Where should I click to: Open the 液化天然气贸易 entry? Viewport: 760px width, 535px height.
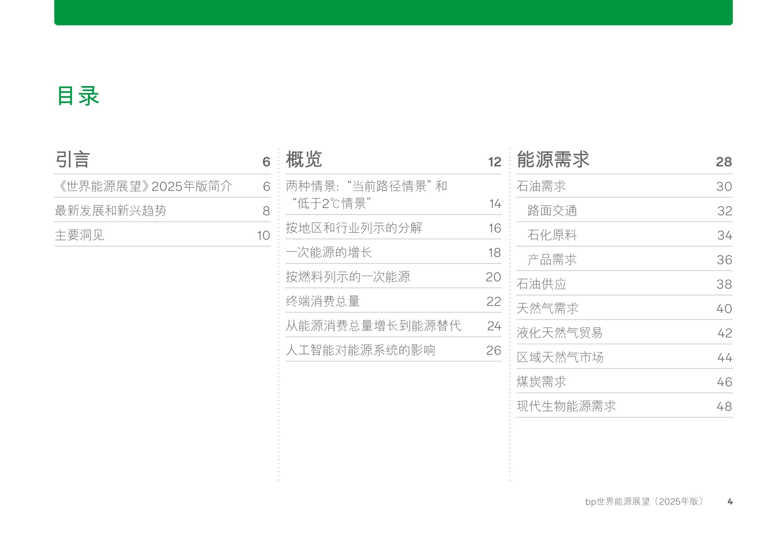point(560,333)
